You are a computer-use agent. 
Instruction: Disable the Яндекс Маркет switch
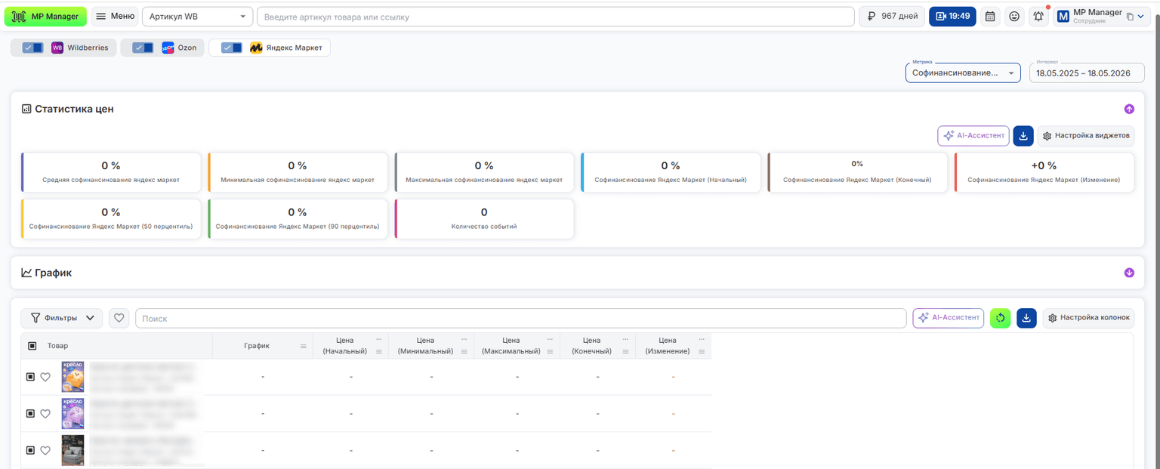[x=232, y=48]
